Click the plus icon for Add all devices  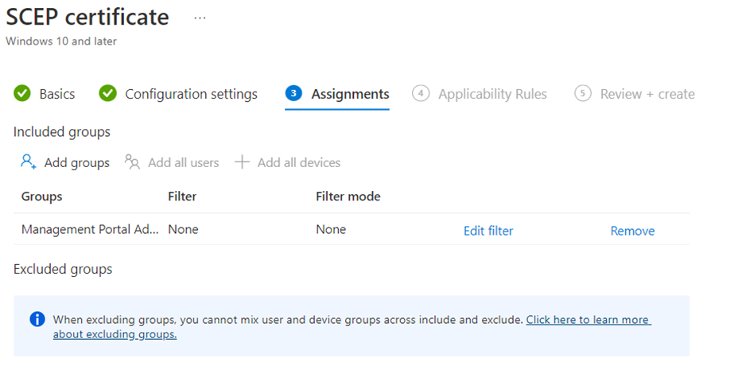(x=242, y=162)
